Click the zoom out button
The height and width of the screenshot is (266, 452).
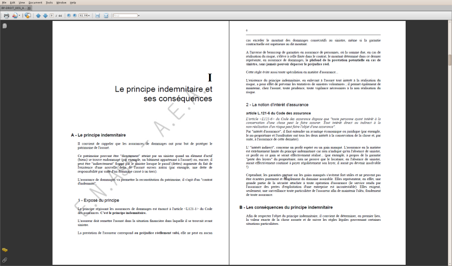point(68,16)
